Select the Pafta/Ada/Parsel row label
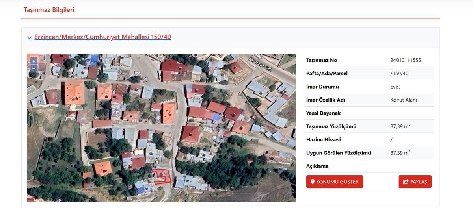This screenshot has width=473, height=211. tap(327, 74)
